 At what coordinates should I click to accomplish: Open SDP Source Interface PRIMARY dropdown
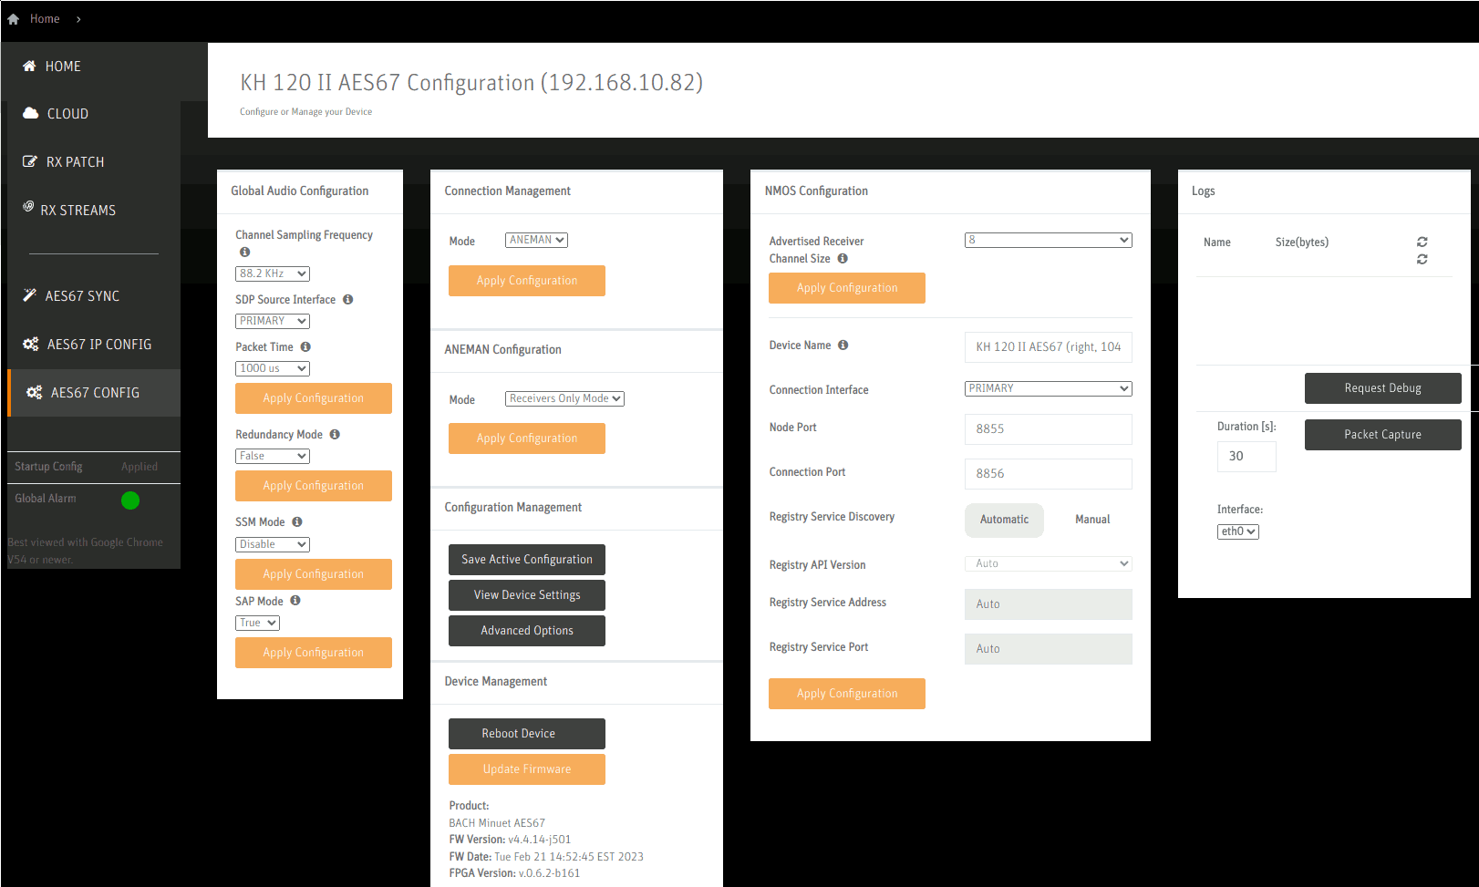[x=273, y=321]
